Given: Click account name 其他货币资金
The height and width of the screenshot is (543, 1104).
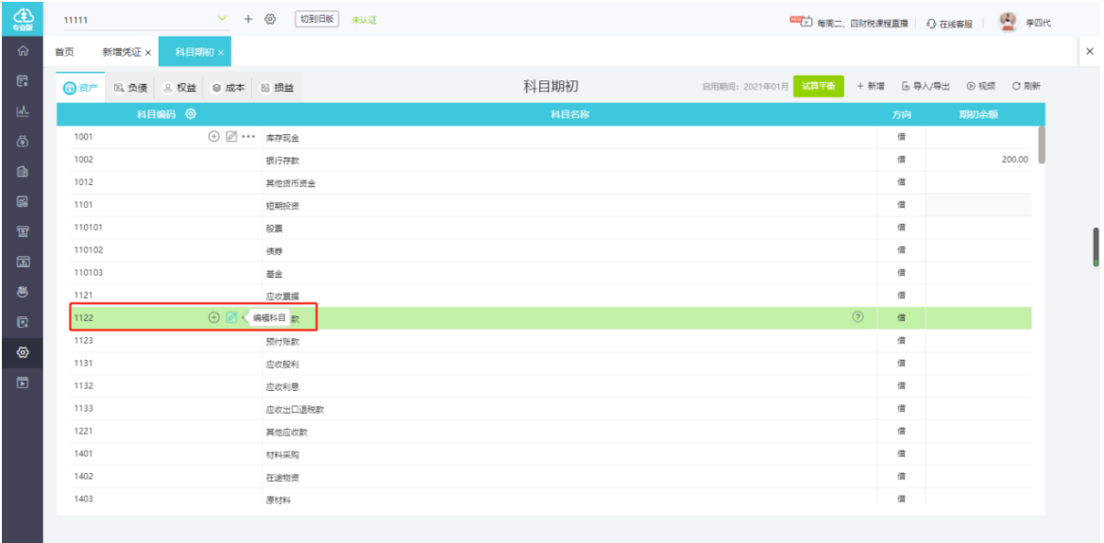Looking at the screenshot, I should coord(291,184).
